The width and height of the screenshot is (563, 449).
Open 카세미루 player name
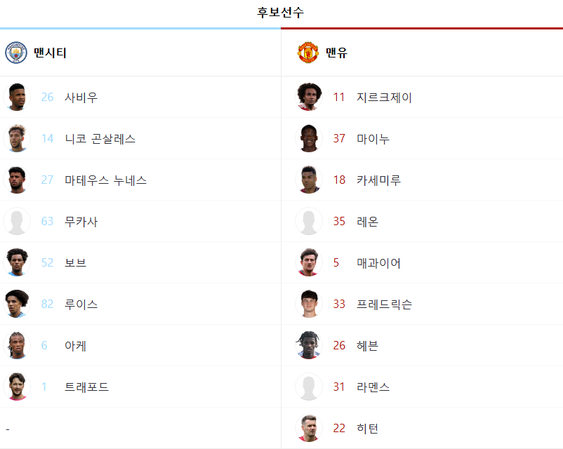point(378,180)
